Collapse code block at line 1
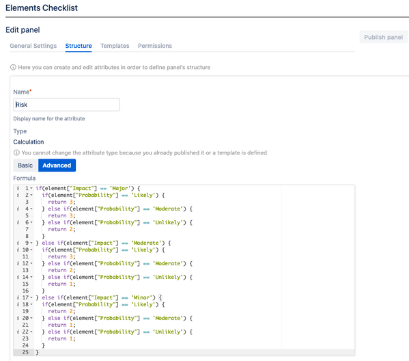The image size is (409, 361). click(x=31, y=188)
